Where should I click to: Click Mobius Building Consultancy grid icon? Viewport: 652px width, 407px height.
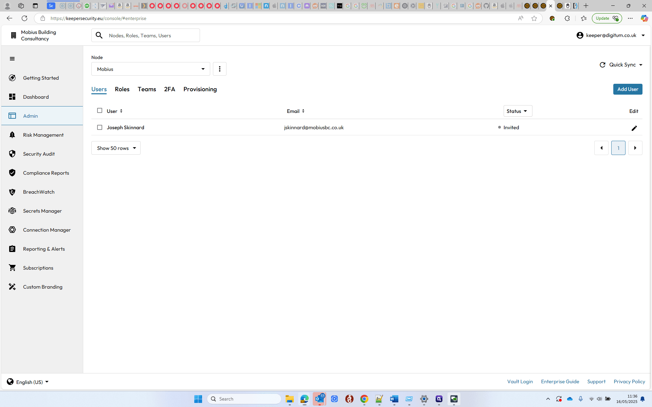13,35
